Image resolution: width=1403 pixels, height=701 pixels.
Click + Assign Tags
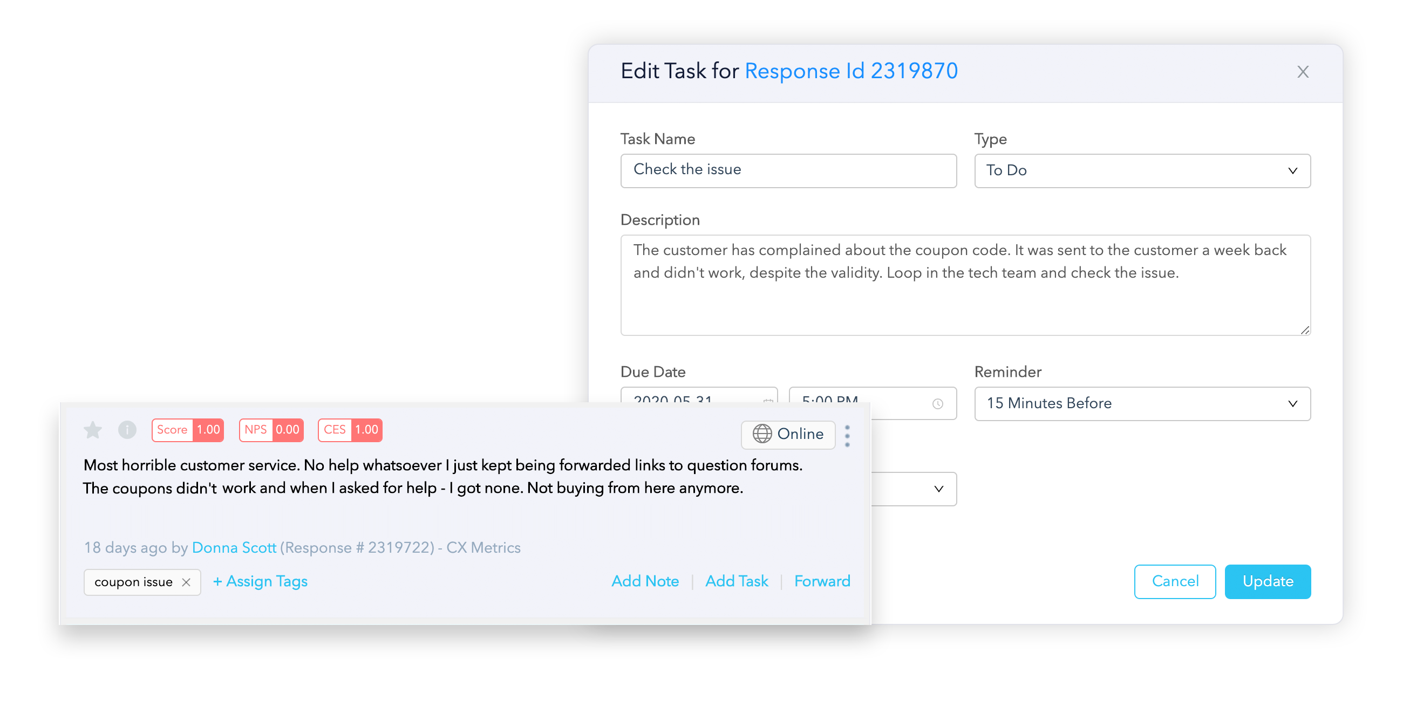coord(260,581)
